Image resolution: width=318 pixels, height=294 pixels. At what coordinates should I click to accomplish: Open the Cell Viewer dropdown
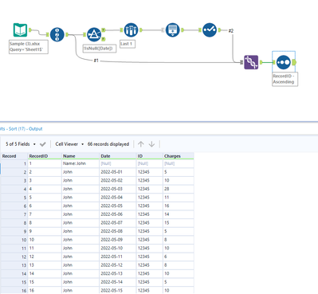click(69, 144)
